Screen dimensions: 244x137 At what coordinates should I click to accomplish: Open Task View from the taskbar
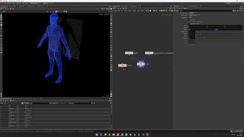click(x=105, y=135)
